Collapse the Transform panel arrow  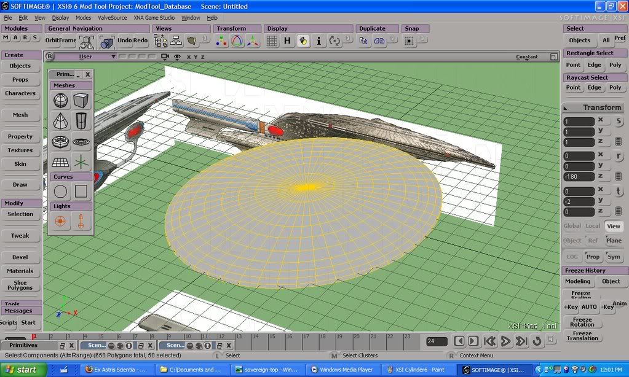tap(565, 108)
